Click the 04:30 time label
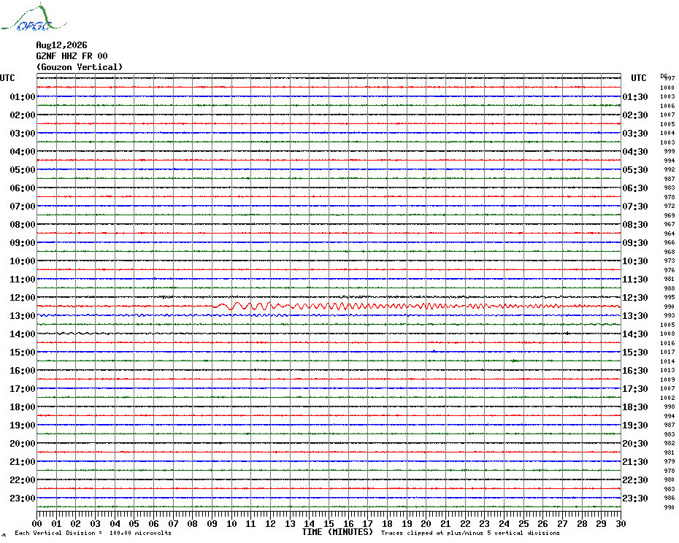The image size is (679, 543). [635, 152]
